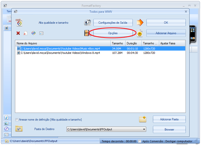Click the Adicionar Arquivo button
This screenshot has height=145, width=201.
coord(166,33)
